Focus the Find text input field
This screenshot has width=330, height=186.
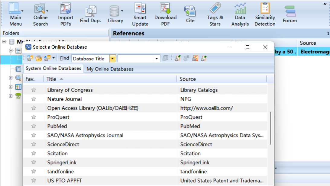[x=136, y=59]
